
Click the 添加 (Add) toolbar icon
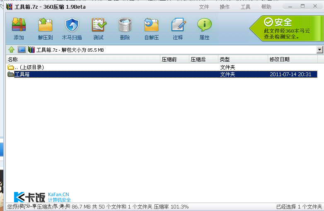pyautogui.click(x=19, y=25)
